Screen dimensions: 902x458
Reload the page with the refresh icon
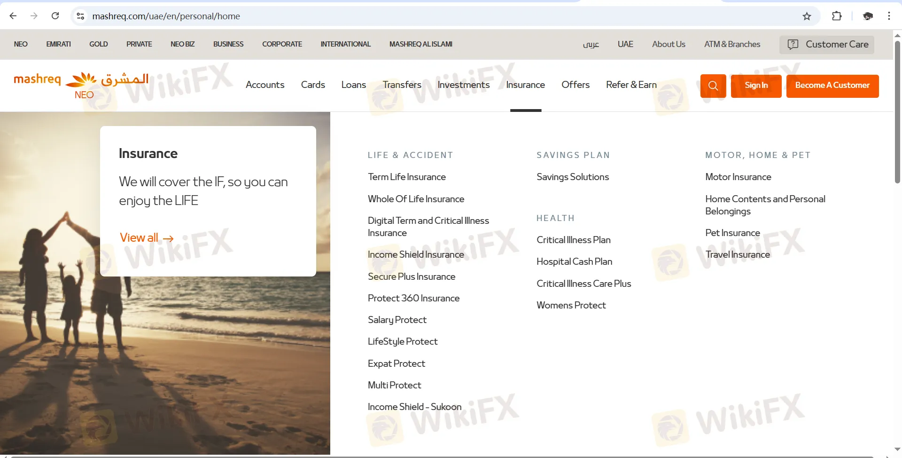55,16
